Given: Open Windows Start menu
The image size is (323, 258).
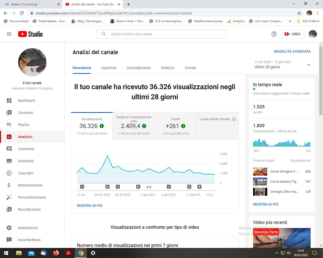Looking at the screenshot, I should 6,253.
